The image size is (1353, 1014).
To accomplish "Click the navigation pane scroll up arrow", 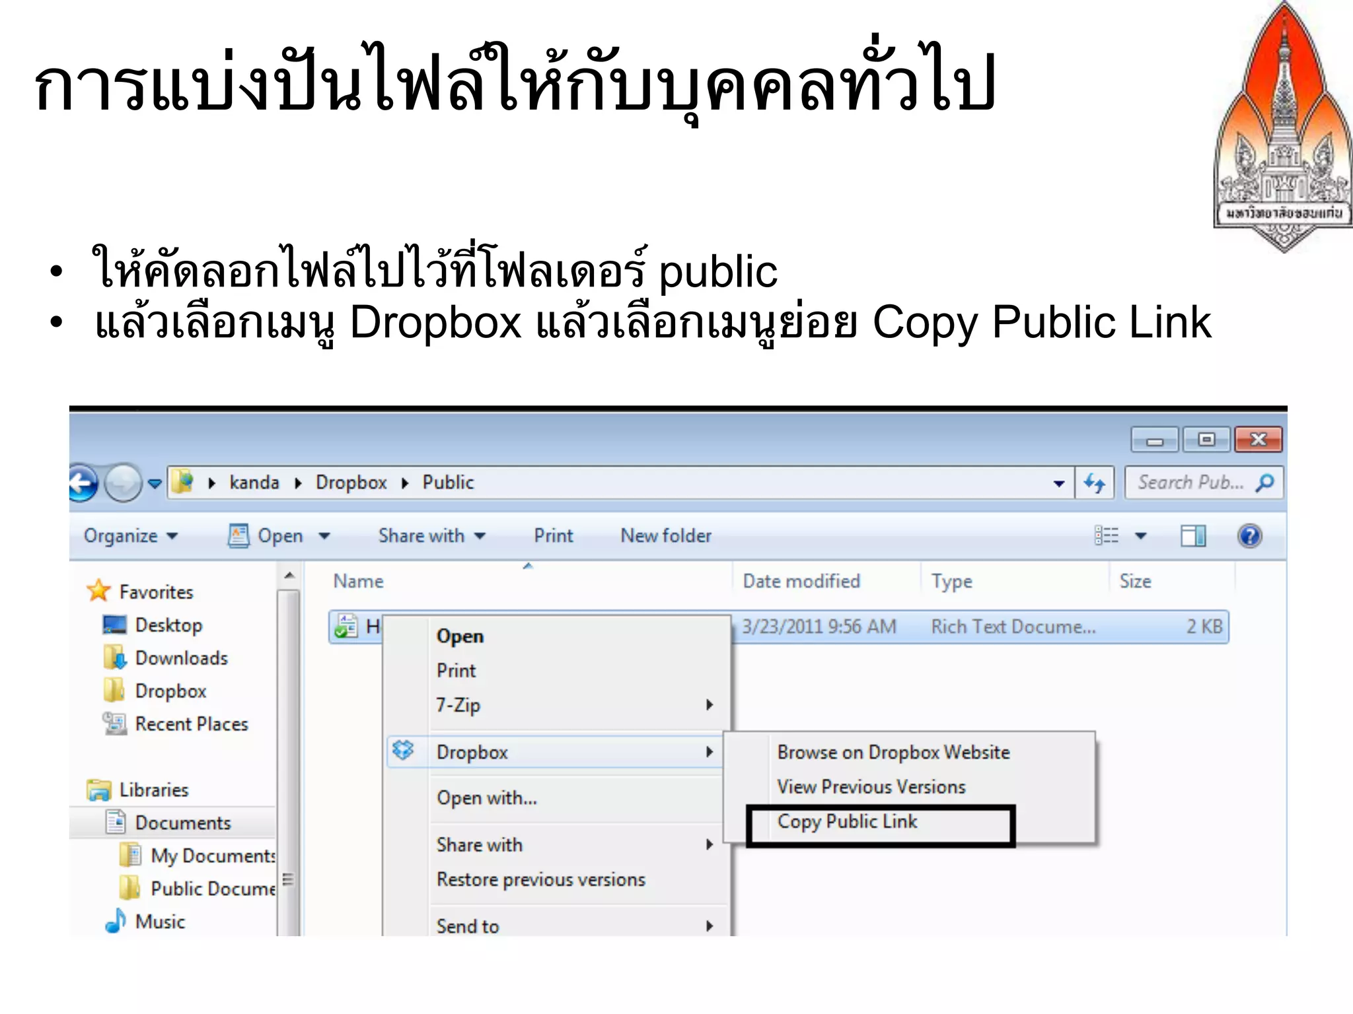I will [x=289, y=576].
